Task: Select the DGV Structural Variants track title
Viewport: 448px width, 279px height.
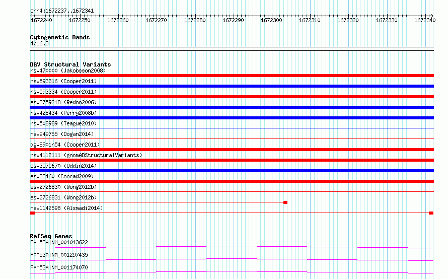Action: pyautogui.click(x=70, y=64)
